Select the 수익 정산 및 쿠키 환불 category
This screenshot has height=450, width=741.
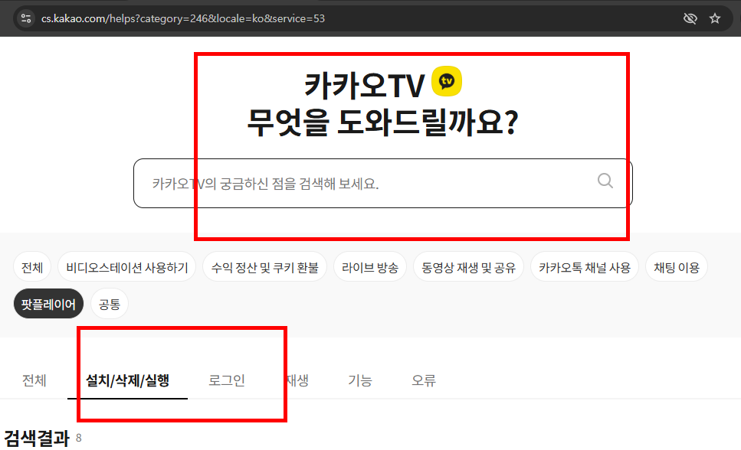tap(264, 266)
